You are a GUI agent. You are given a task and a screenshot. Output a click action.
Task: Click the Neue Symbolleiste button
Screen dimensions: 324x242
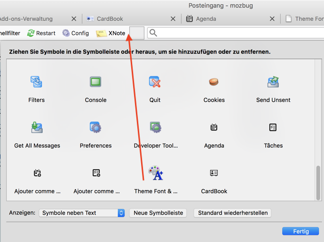pos(158,213)
